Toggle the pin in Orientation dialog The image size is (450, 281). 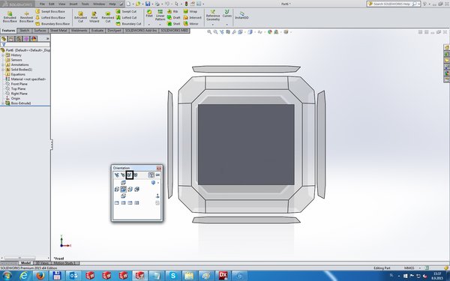point(157,175)
